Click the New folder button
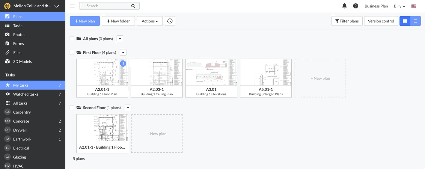Screen dimensions: 425x169 [118, 21]
